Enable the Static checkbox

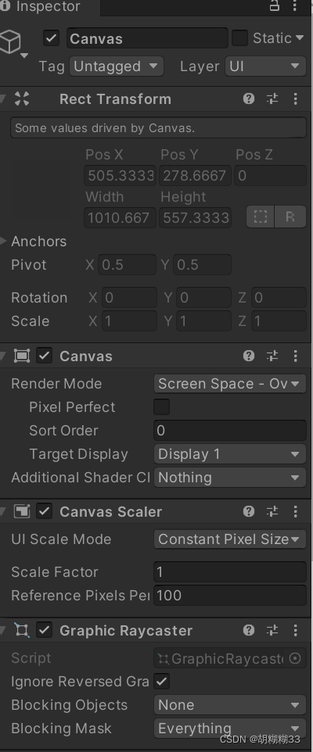pyautogui.click(x=239, y=38)
